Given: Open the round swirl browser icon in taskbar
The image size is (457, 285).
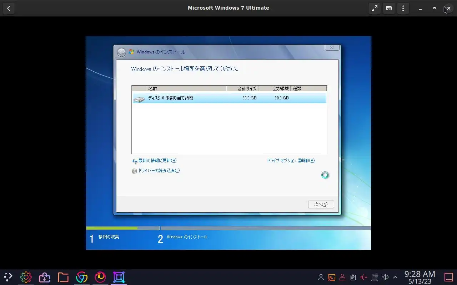Looking at the screenshot, I should pyautogui.click(x=100, y=277).
